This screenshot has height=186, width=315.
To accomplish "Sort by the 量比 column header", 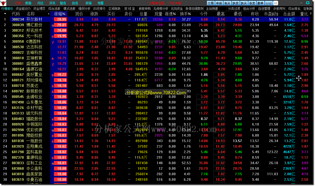I will pos(304,14).
